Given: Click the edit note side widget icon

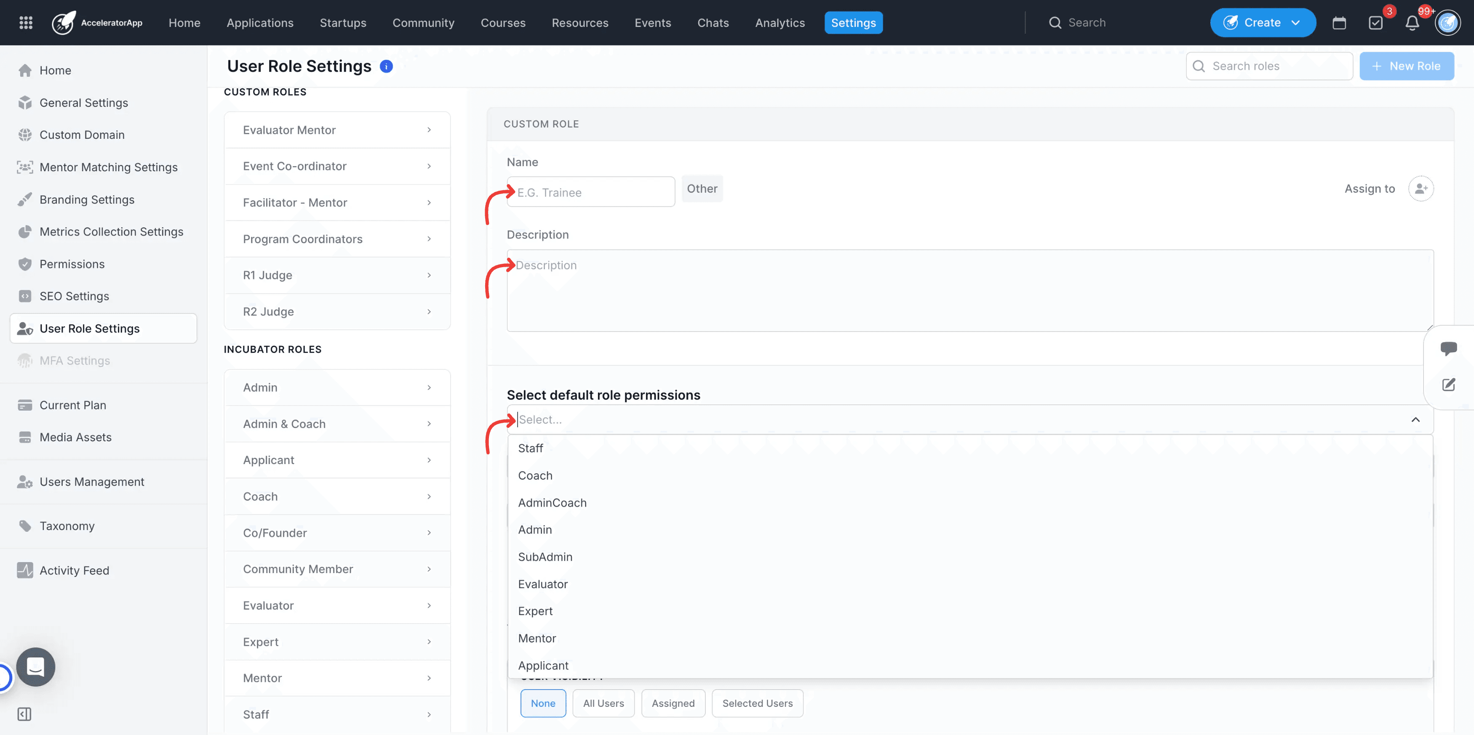Looking at the screenshot, I should click(1448, 385).
